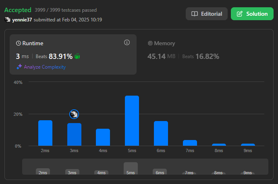The height and width of the screenshot is (184, 278).
Task: Click the 5ms block in the range minimap
Action: click(131, 168)
